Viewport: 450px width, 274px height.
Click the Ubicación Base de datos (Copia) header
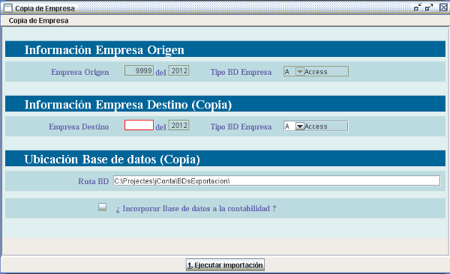coord(112,159)
